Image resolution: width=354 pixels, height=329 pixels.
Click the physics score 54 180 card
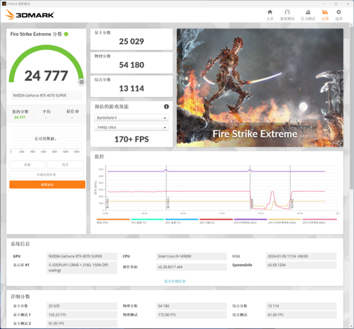[132, 63]
